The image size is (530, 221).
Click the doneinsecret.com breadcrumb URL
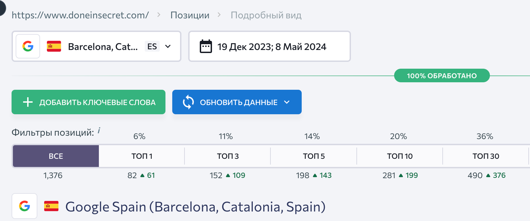(x=80, y=15)
